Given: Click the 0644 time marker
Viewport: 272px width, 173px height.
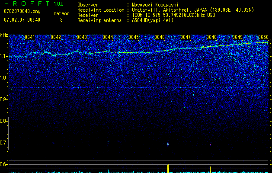Looking at the screenshot, I should tap(108, 37).
